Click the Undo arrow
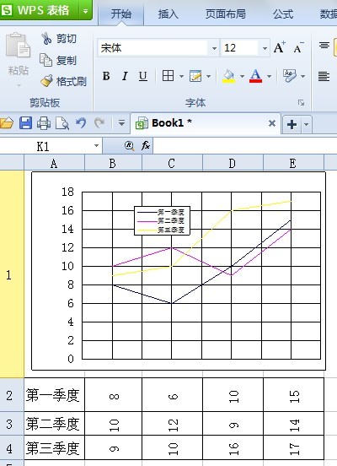 pos(81,122)
